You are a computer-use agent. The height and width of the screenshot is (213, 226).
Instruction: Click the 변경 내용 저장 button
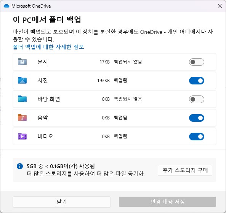coord(167,202)
